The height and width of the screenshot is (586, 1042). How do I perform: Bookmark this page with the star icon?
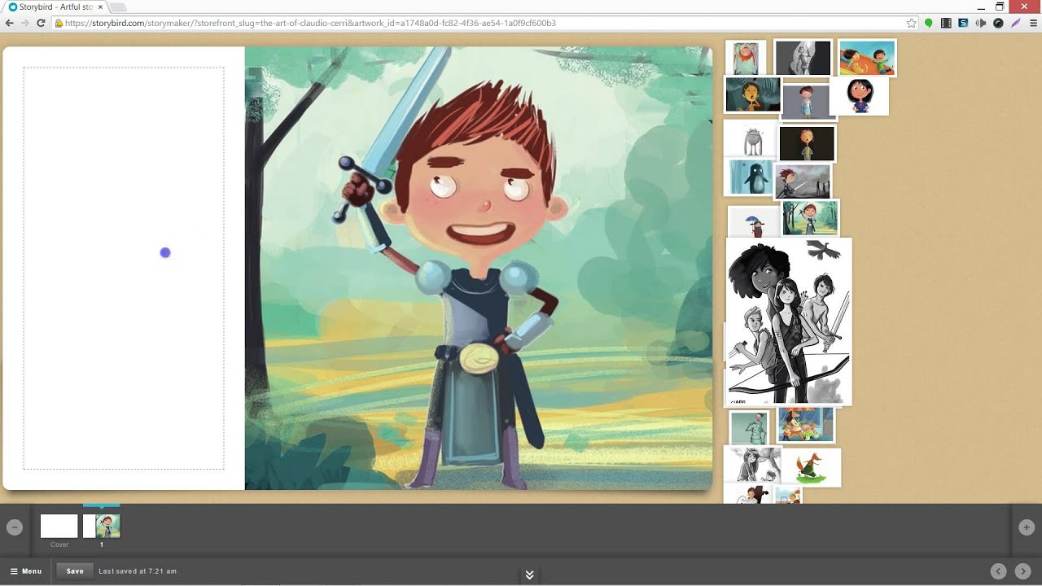(x=912, y=24)
